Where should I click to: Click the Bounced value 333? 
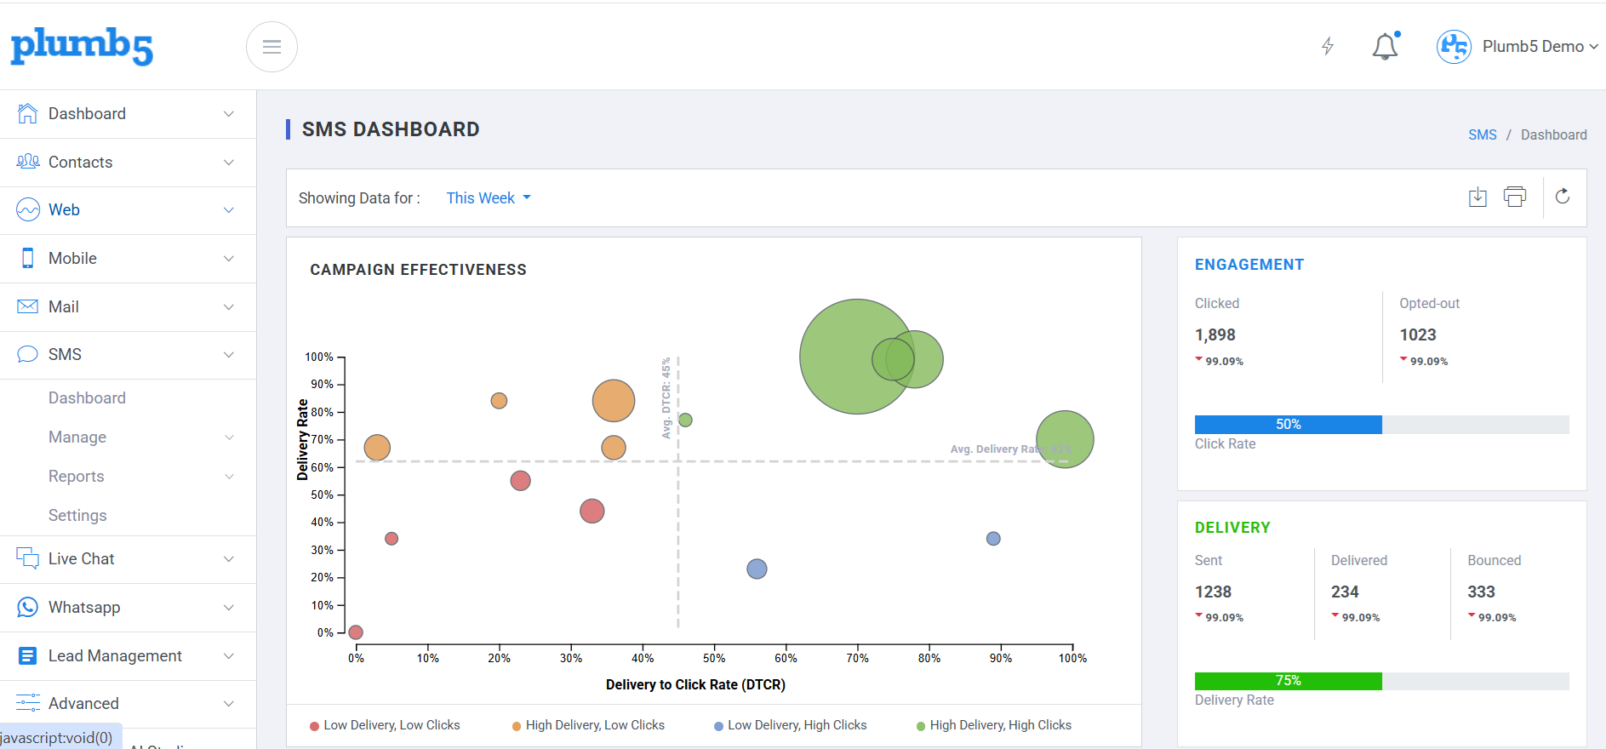[x=1481, y=592]
